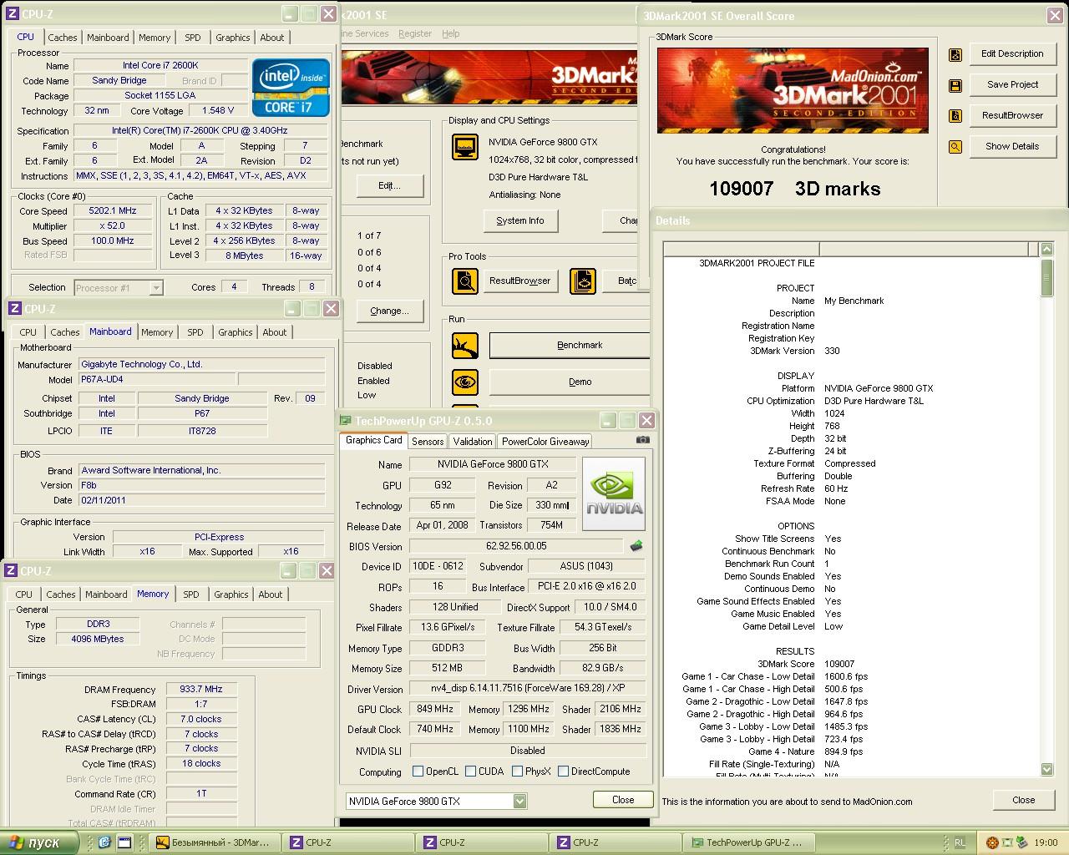Click the 109007 3D marks score text
This screenshot has height=855, width=1069.
(x=794, y=189)
